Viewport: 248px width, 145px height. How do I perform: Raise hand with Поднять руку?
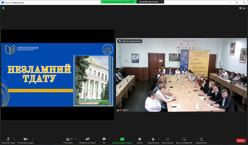(x=153, y=141)
